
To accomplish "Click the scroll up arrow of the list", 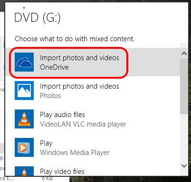I will tap(184, 54).
